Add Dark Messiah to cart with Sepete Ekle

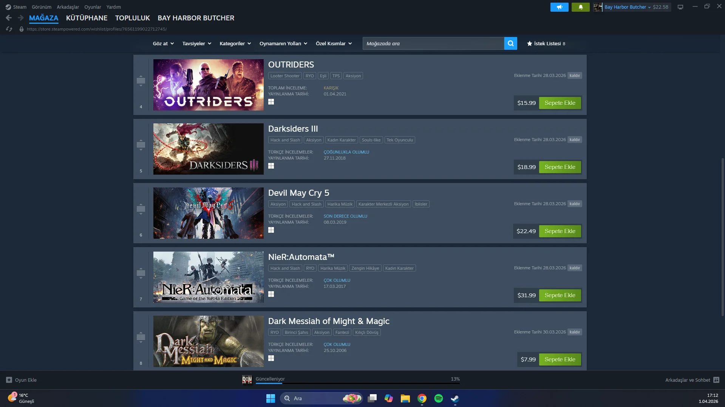pyautogui.click(x=560, y=359)
